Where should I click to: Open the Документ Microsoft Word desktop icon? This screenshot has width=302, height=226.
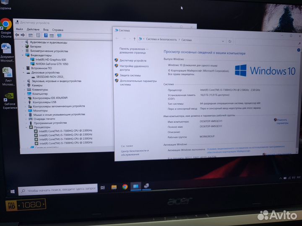point(7,53)
